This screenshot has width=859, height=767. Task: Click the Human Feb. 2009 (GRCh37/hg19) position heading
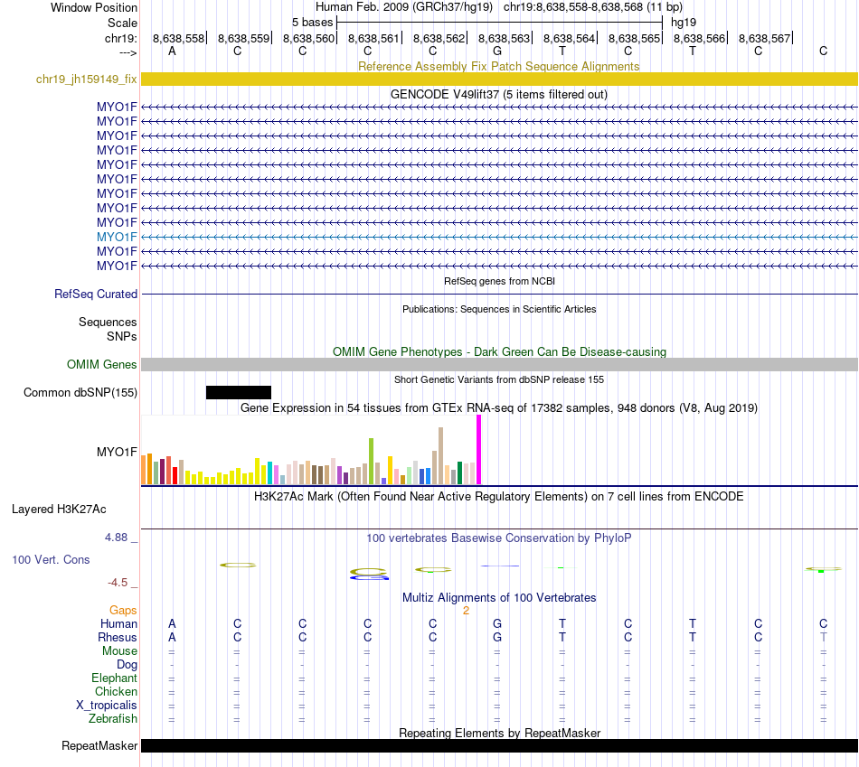404,7
